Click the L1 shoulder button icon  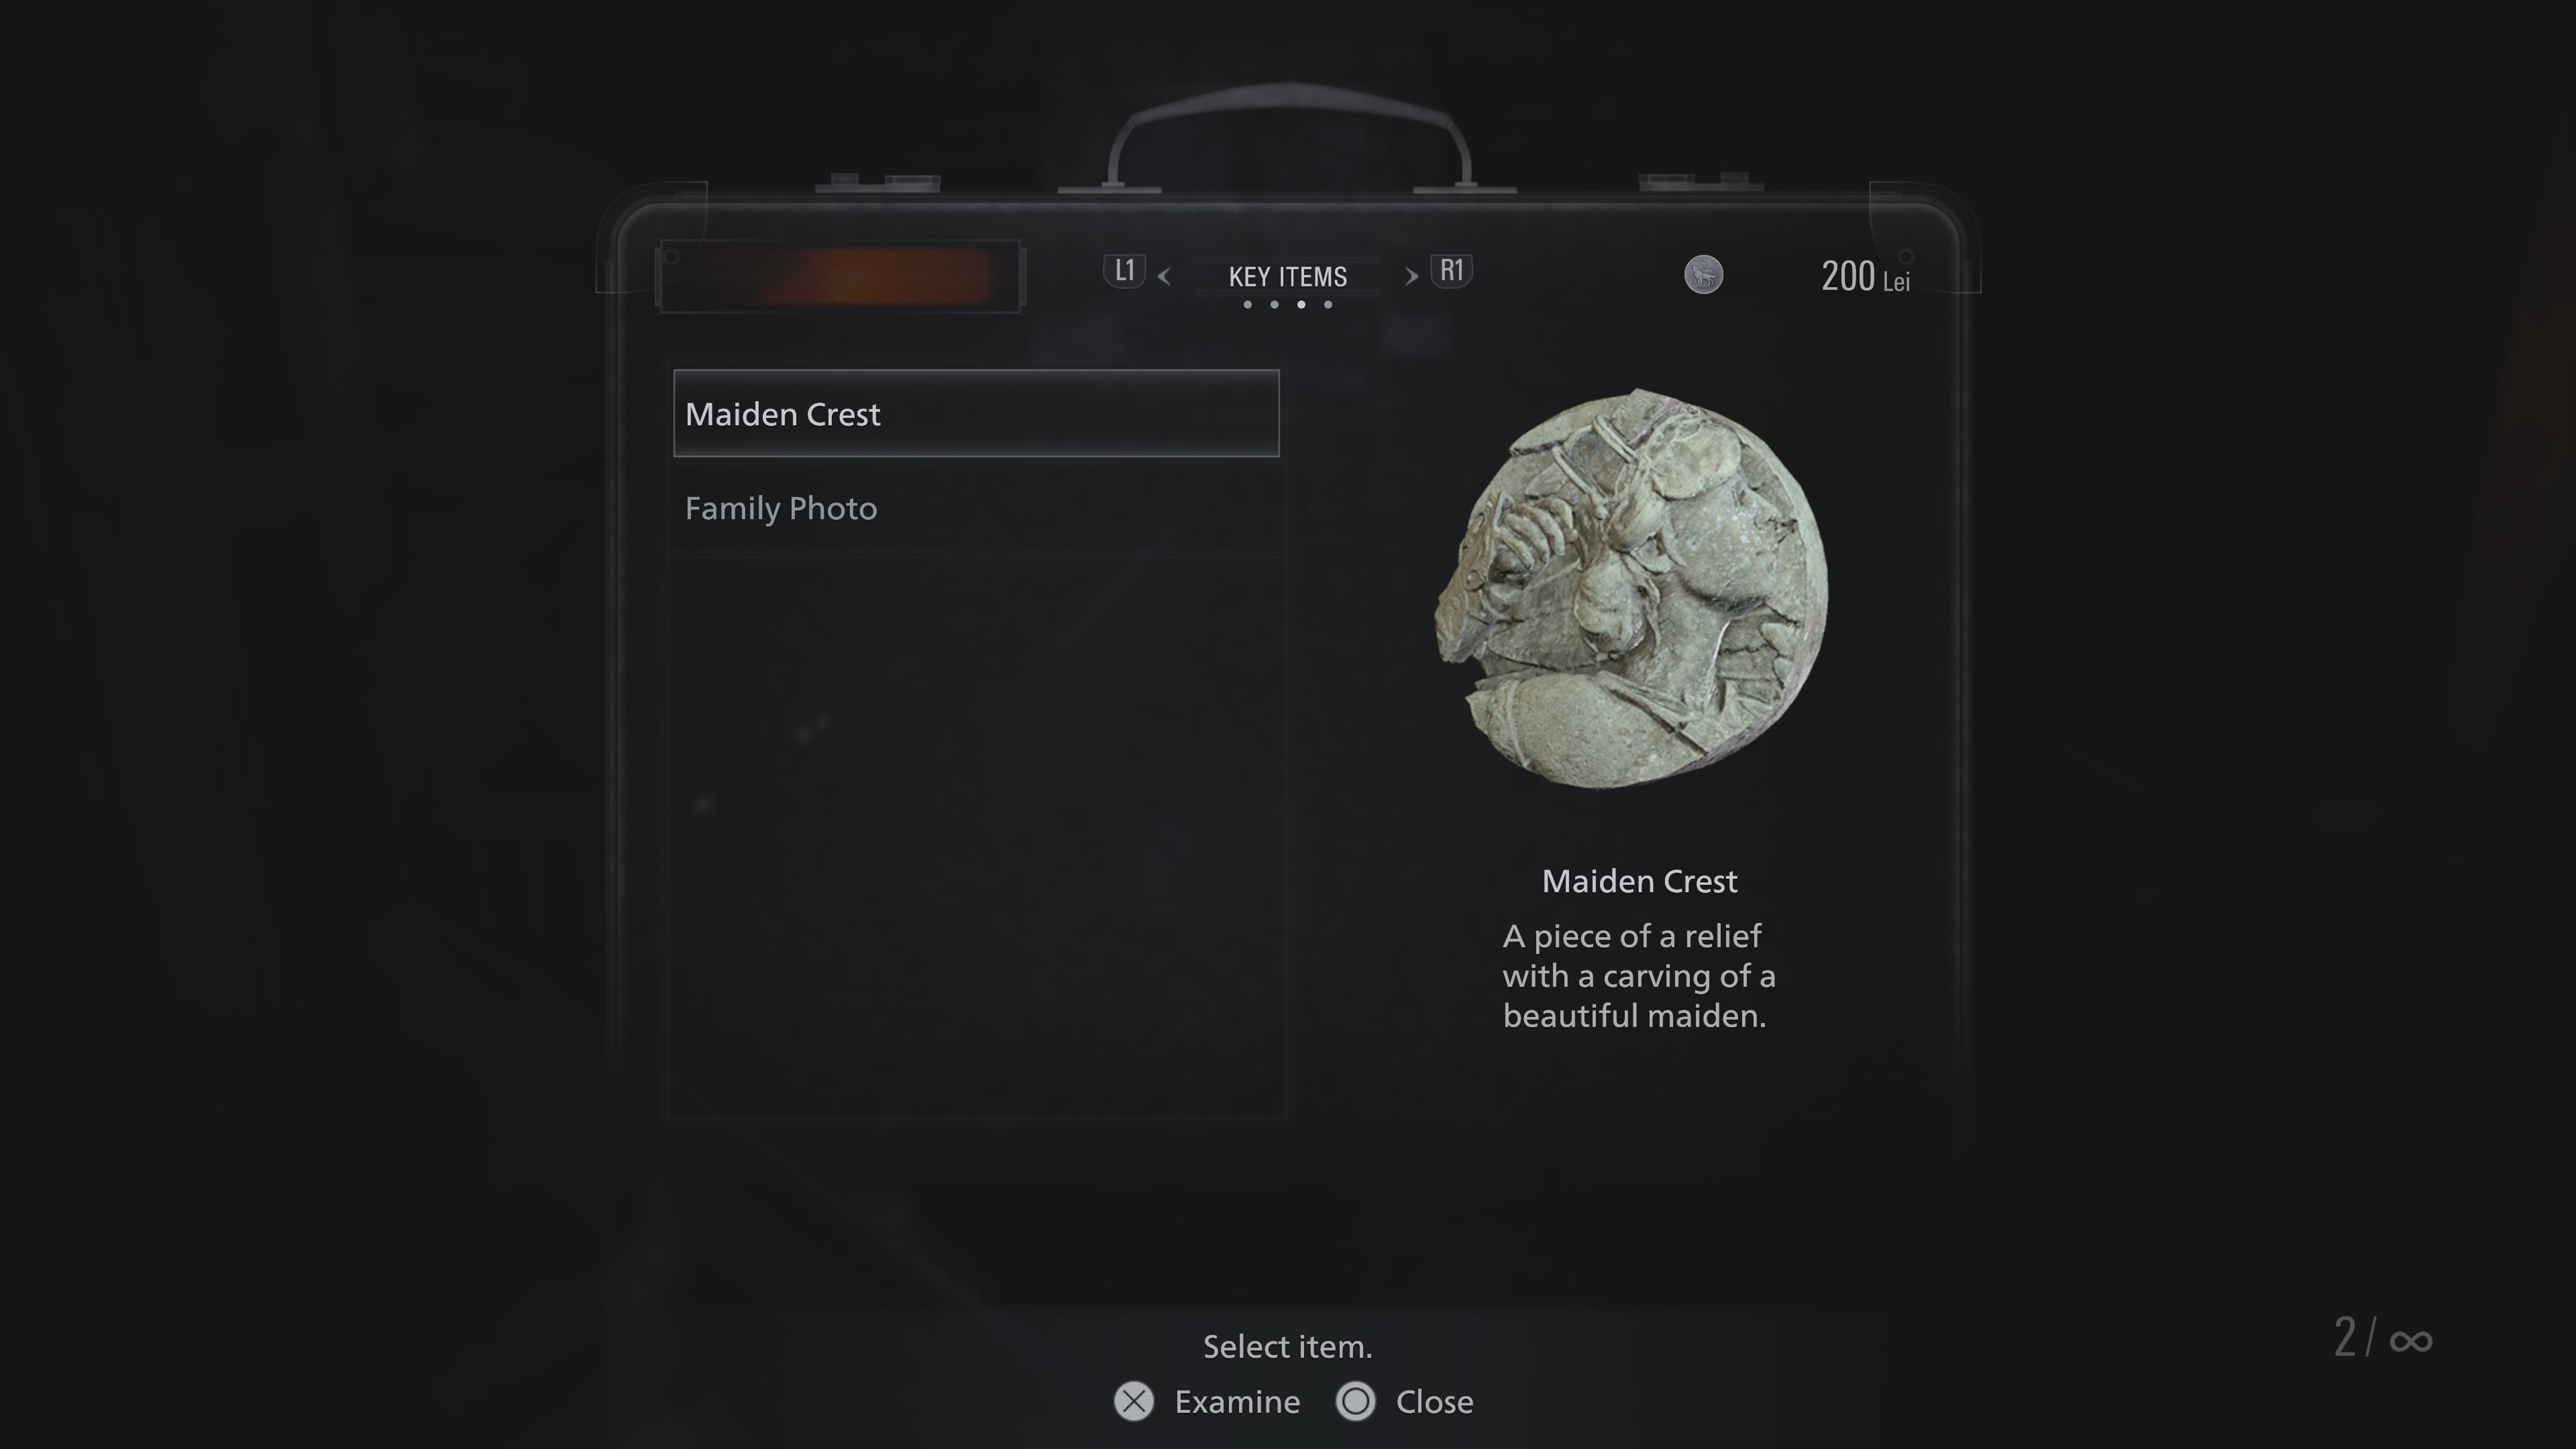click(1125, 271)
